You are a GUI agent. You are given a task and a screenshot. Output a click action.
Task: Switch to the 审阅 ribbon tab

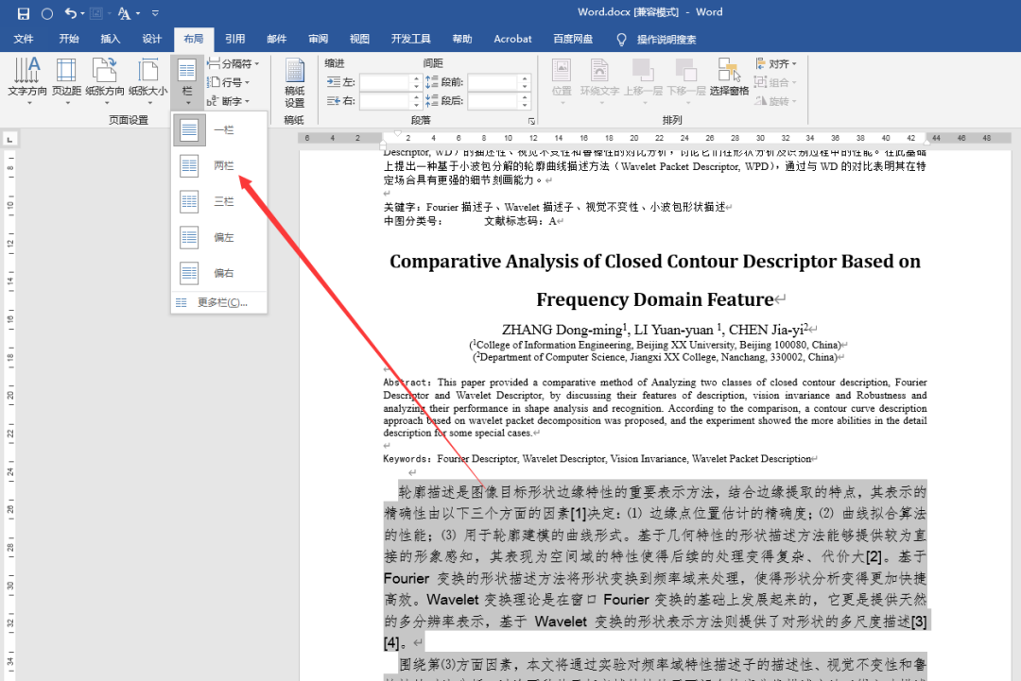pyautogui.click(x=319, y=39)
